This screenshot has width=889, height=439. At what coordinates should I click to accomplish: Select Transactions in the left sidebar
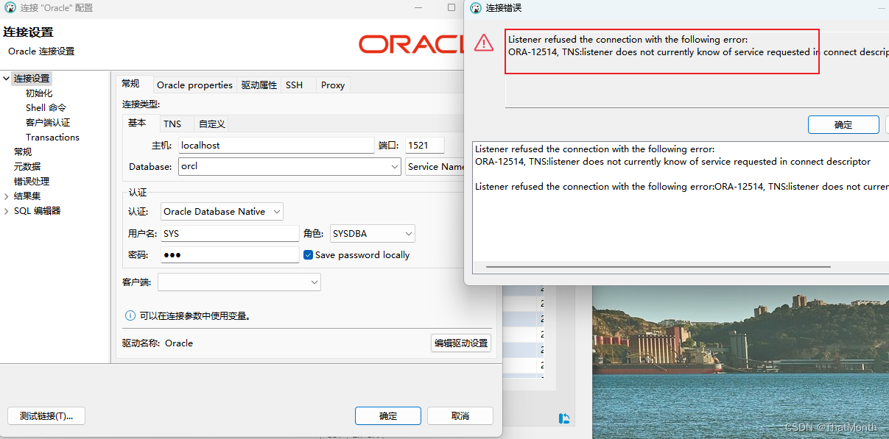[x=52, y=137]
